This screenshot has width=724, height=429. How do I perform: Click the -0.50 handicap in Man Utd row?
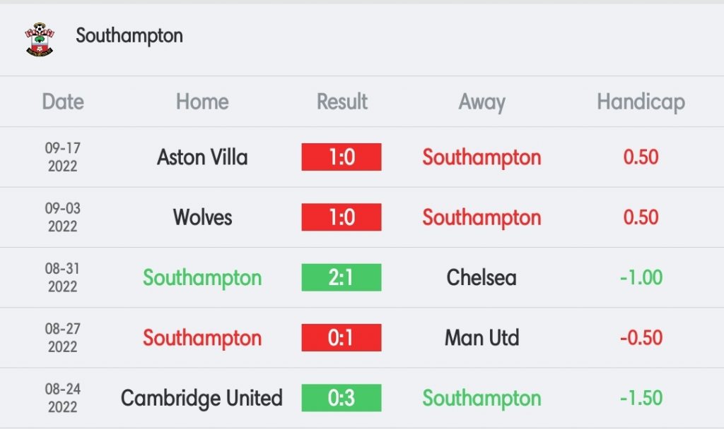tap(641, 338)
